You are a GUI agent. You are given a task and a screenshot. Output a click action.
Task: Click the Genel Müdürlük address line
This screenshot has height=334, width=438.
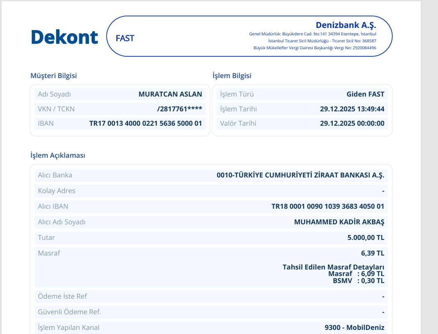click(313, 34)
